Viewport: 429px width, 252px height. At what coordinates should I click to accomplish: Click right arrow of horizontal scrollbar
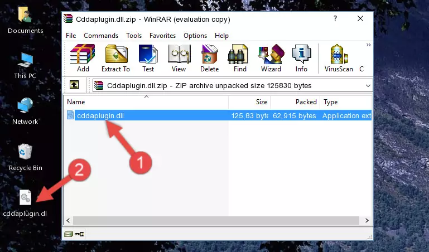pyautogui.click(x=367, y=220)
